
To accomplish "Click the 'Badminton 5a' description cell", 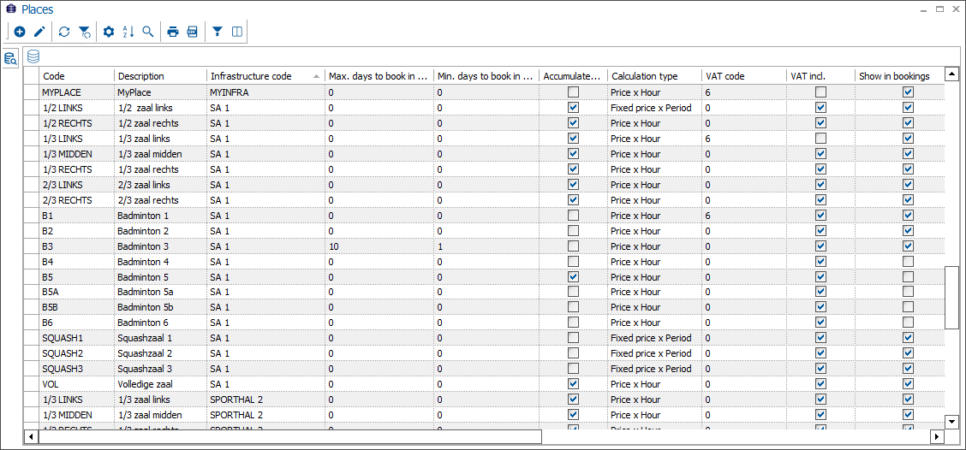I will tap(160, 292).
